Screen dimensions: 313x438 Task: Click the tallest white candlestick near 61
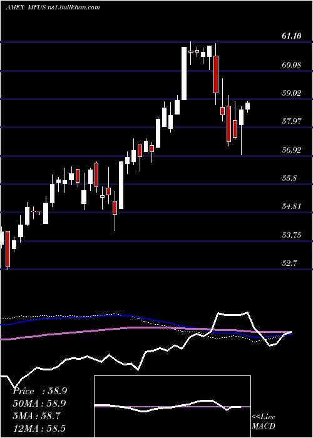click(184, 73)
